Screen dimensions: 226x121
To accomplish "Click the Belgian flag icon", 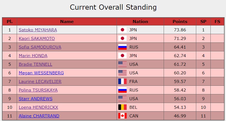I will point(122,107).
